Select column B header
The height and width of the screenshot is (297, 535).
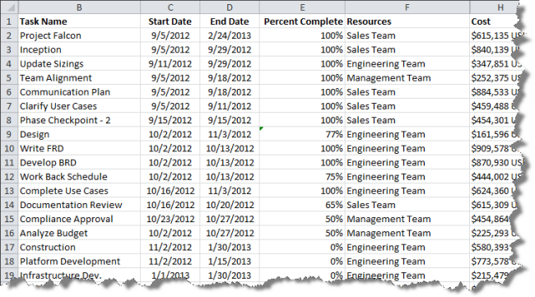[79, 7]
